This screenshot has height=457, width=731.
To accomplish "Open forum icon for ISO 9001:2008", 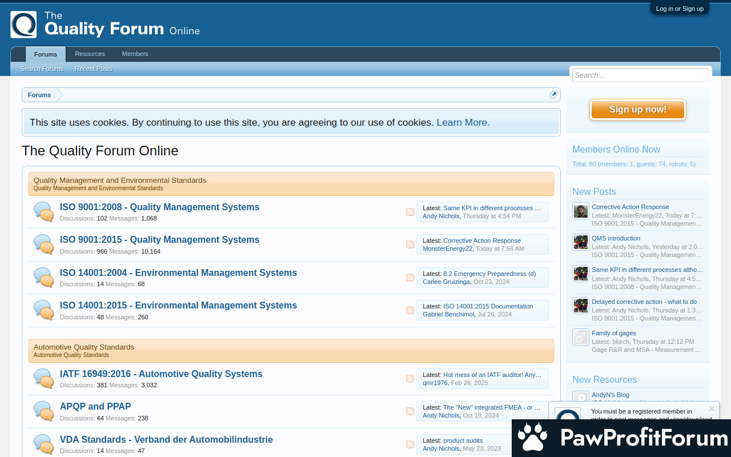I will (44, 212).
